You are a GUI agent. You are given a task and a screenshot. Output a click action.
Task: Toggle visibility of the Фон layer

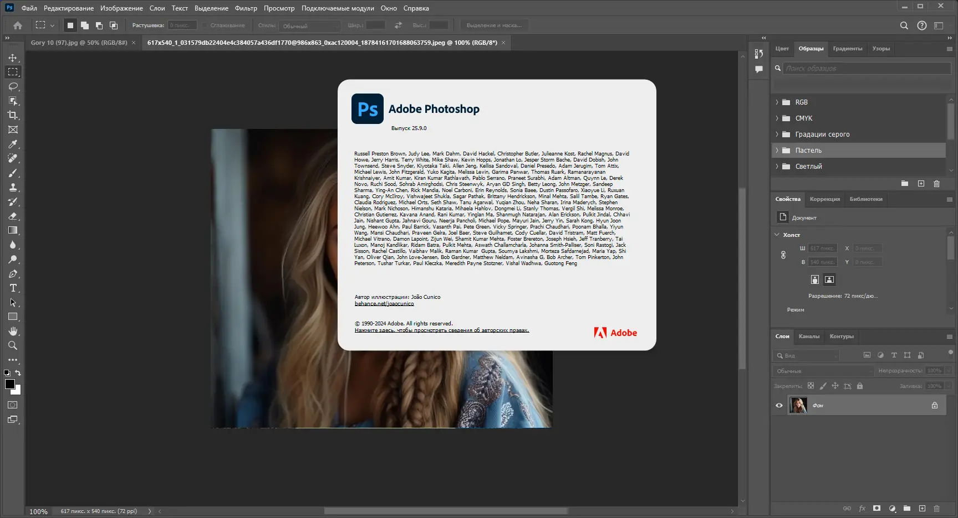779,406
